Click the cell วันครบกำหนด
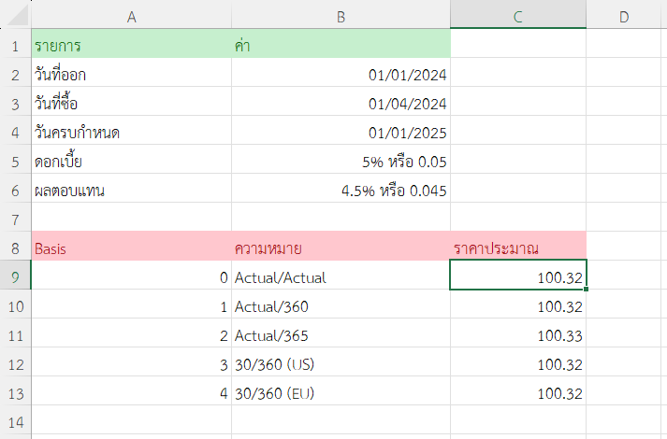667x439 pixels. [x=132, y=131]
